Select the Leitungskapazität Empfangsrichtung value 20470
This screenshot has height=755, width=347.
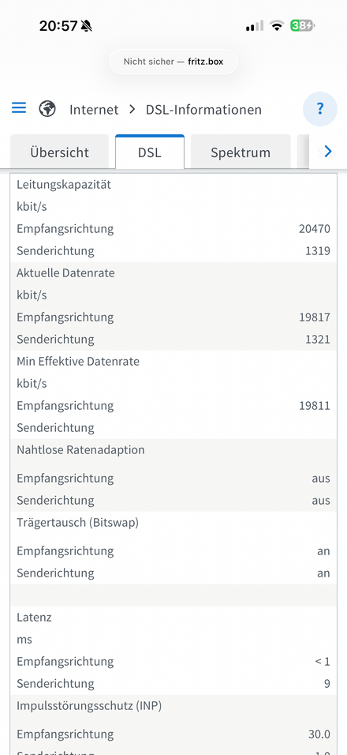coord(315,228)
